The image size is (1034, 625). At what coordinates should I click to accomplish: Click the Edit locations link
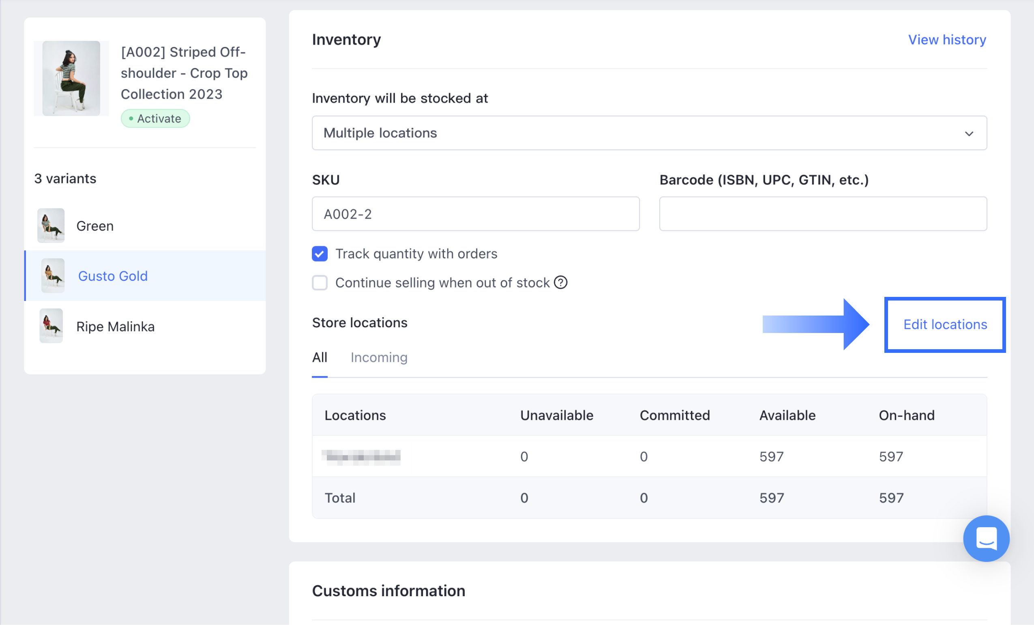coord(945,324)
